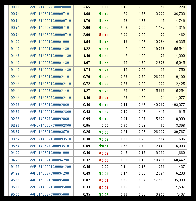
Task: Select the 91.00 strike price link
Action: pos(15,42)
